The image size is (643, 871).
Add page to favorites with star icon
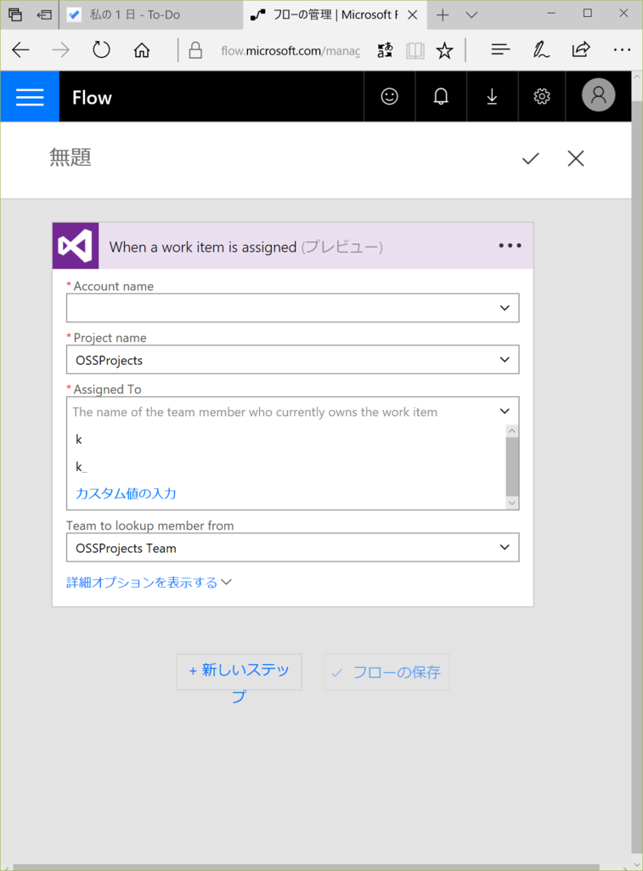point(444,50)
